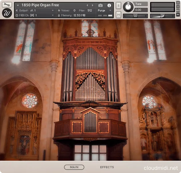This screenshot has height=173, width=181.
Task: Click the output volume slider
Action: (x=162, y=16)
